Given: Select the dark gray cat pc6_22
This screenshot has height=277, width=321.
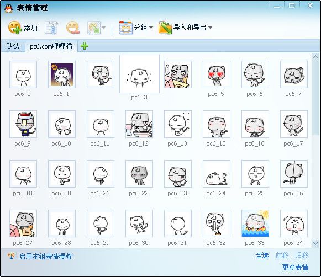Looking at the screenshot, I should [x=139, y=174].
